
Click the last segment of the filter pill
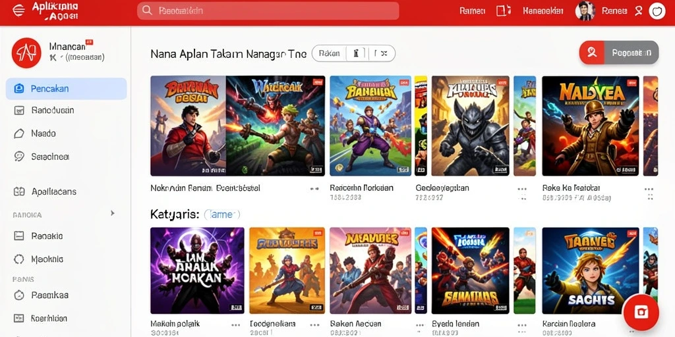[x=380, y=54]
